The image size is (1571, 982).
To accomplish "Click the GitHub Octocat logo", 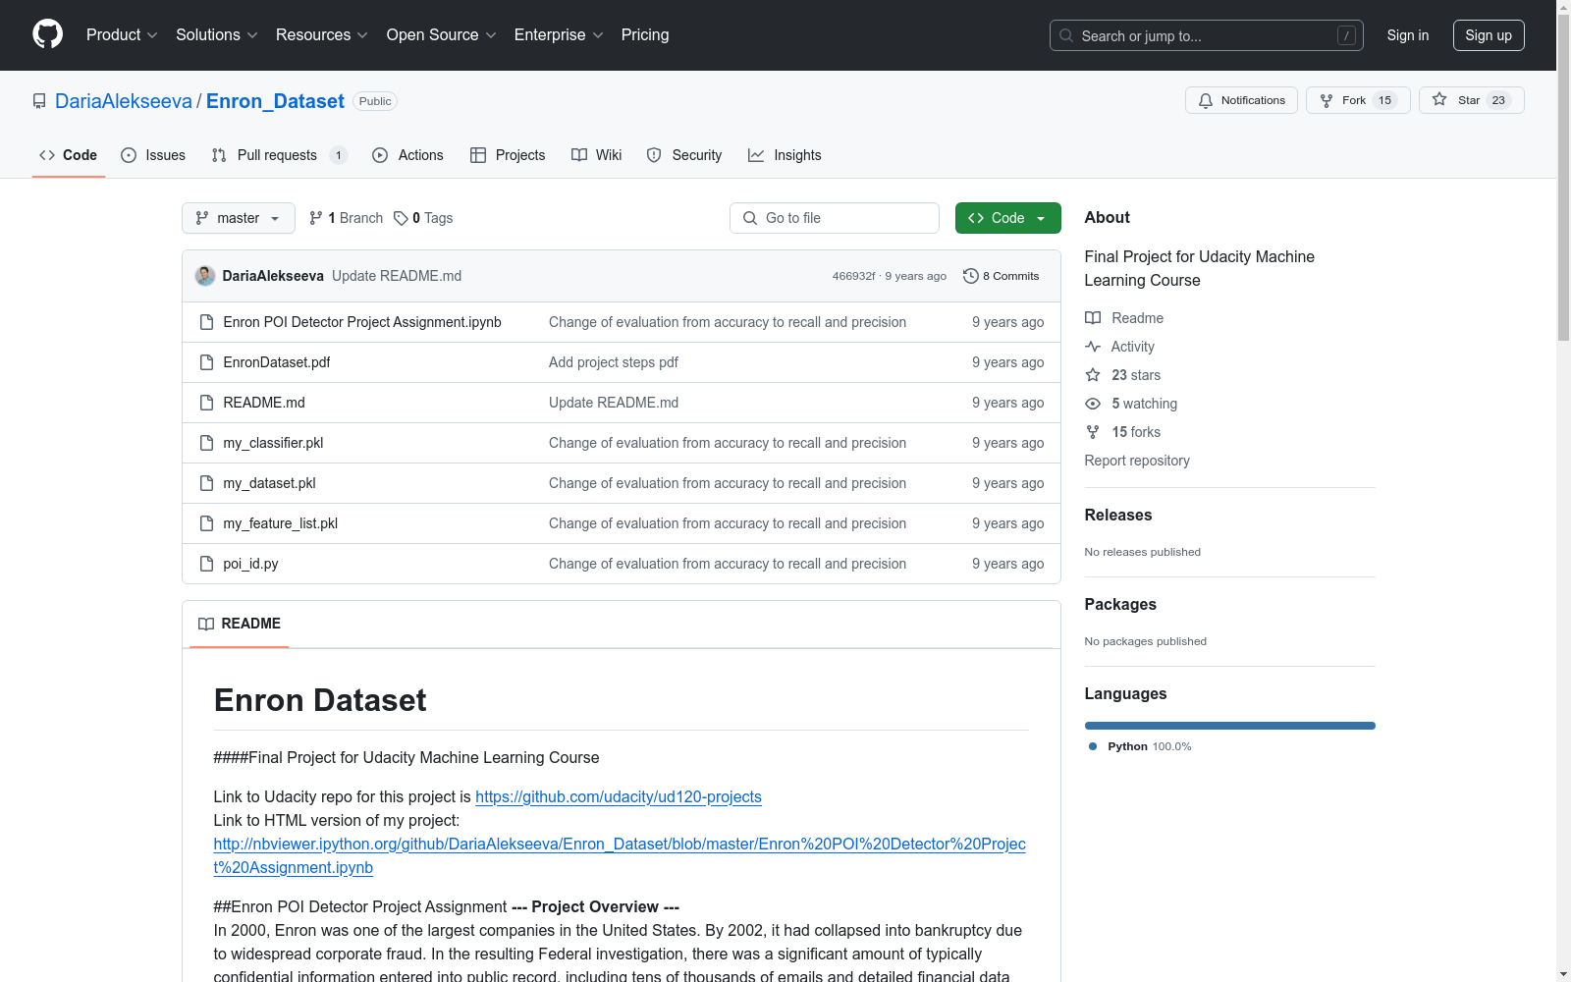I will click(x=47, y=34).
